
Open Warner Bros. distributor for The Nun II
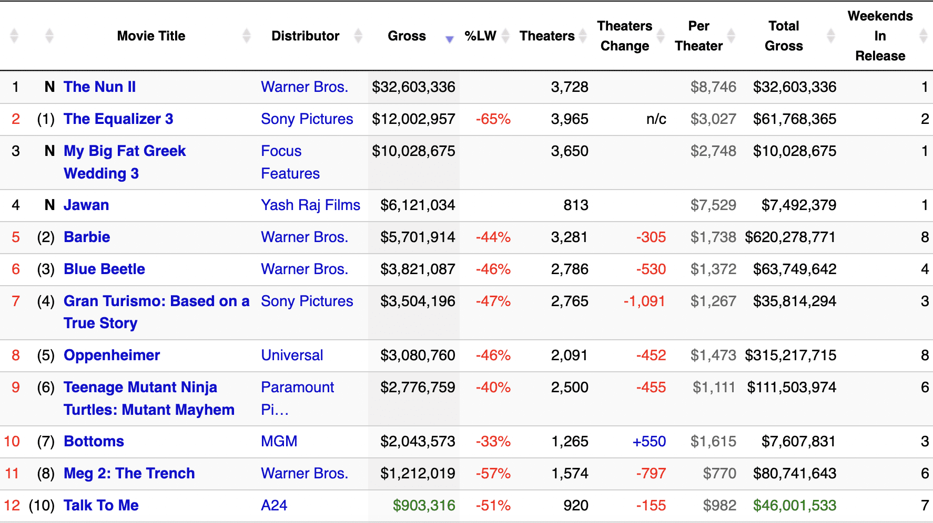click(305, 87)
